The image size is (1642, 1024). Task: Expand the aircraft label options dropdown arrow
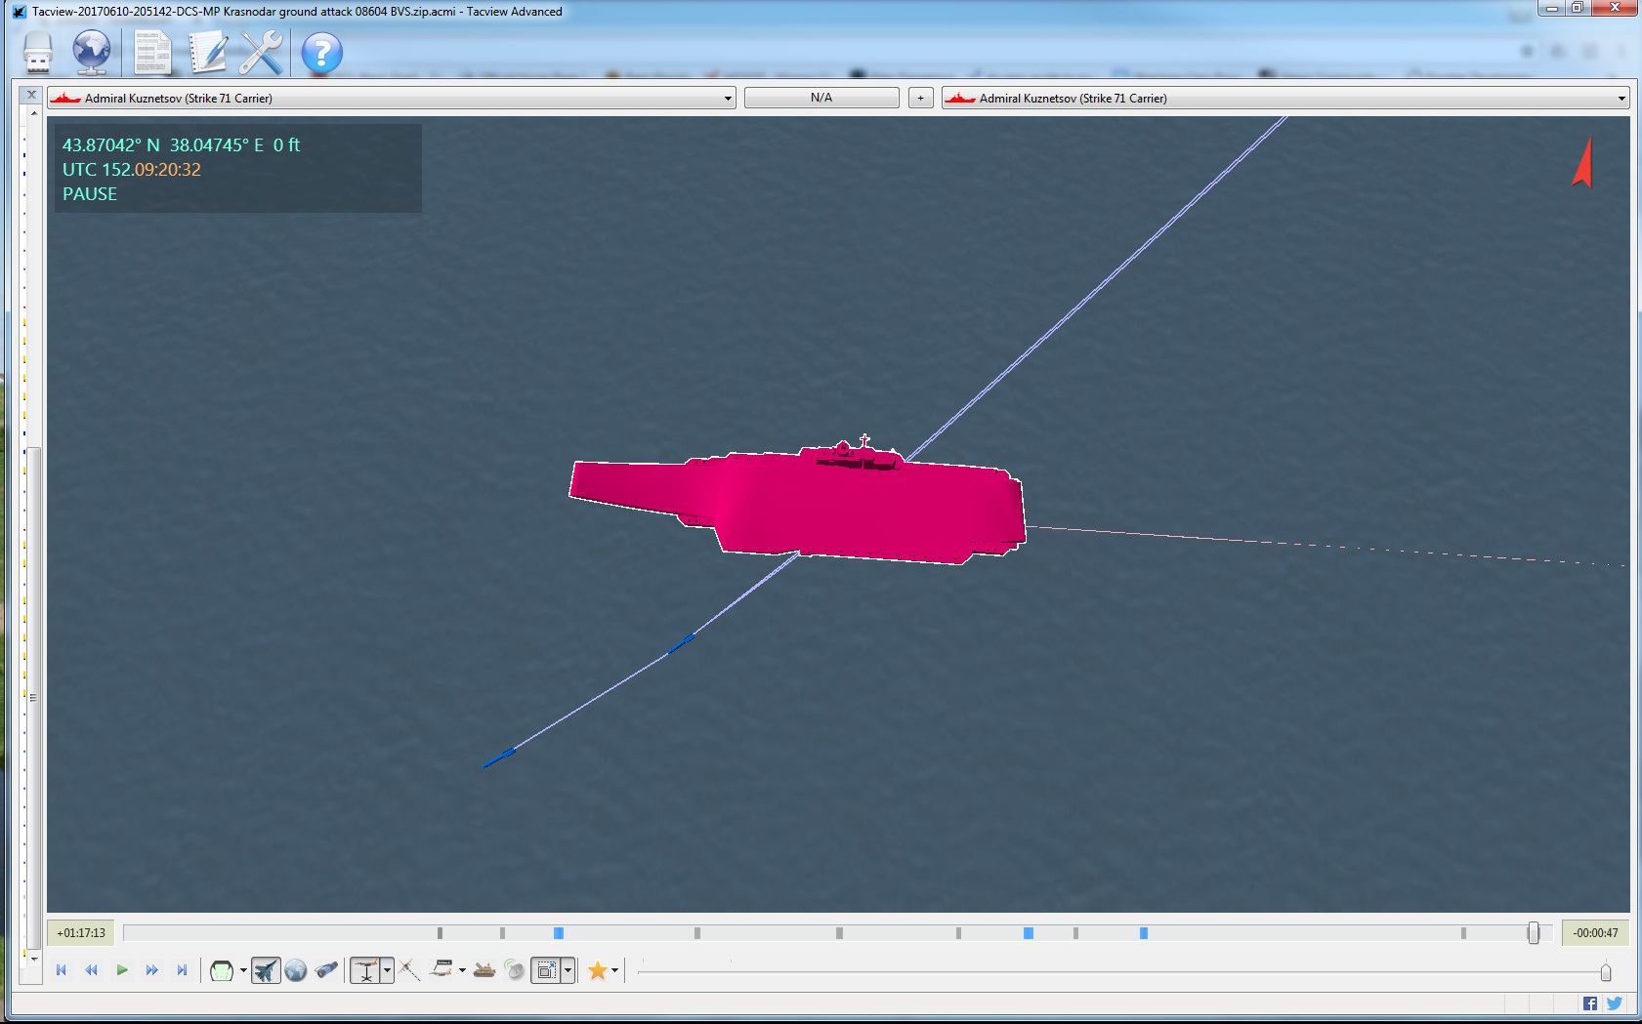[462, 971]
